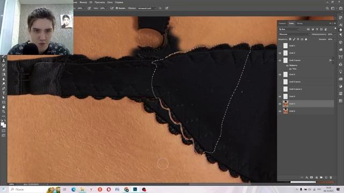The height and width of the screenshot is (193, 344).
Task: Select the Hand tool
Action: (4, 107)
